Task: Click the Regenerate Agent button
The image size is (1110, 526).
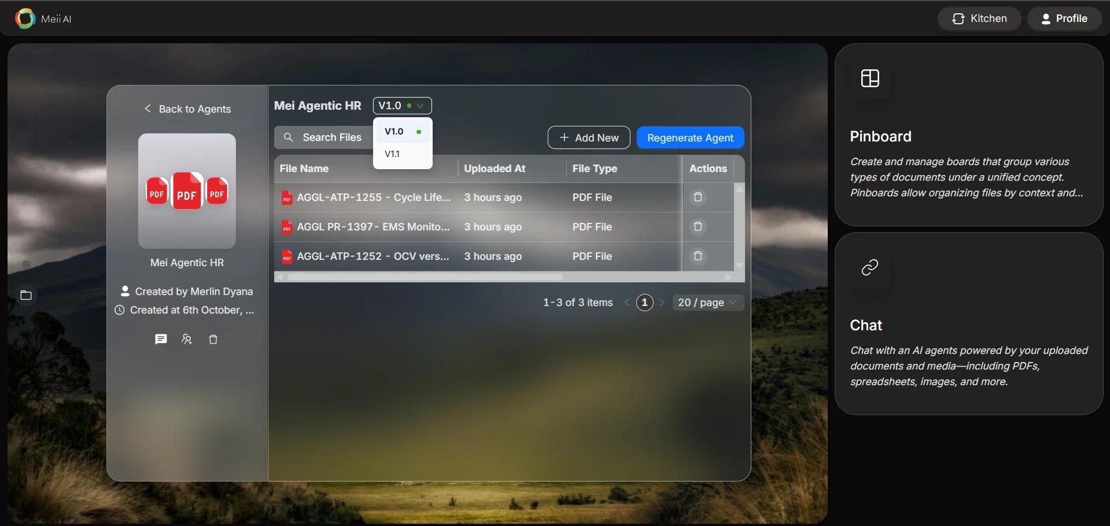Action: [x=689, y=138]
